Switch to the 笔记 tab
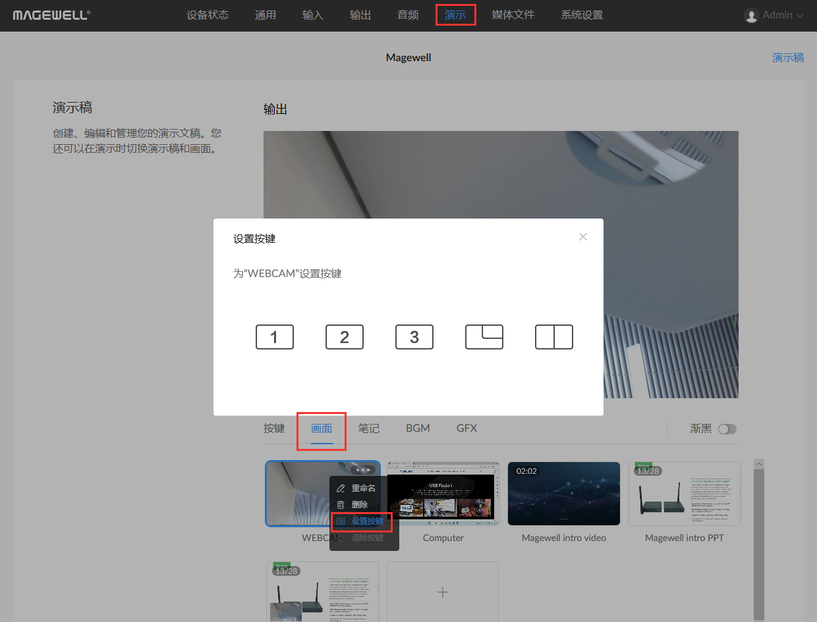 [369, 428]
